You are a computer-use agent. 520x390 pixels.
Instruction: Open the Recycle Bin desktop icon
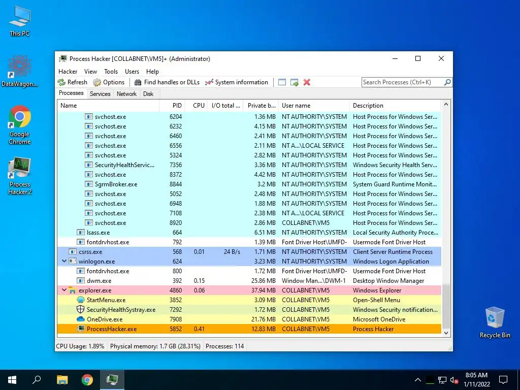point(495,322)
